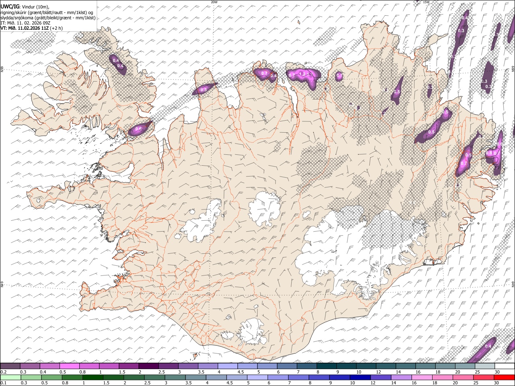Pick the darkest purple 2 swatch in upper legend
515x386 pixels.
148,366
